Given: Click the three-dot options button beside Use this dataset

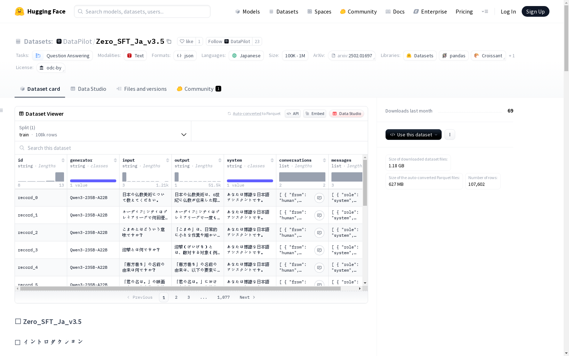Looking at the screenshot, I should tap(450, 135).
